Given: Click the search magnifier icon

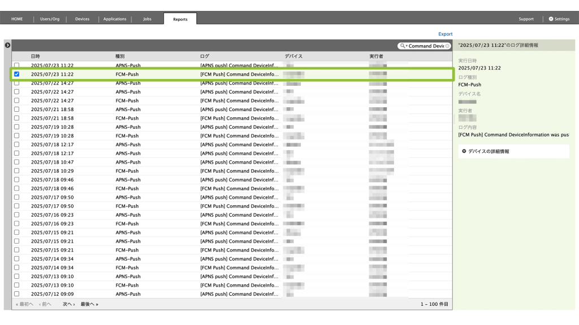Looking at the screenshot, I should [402, 46].
